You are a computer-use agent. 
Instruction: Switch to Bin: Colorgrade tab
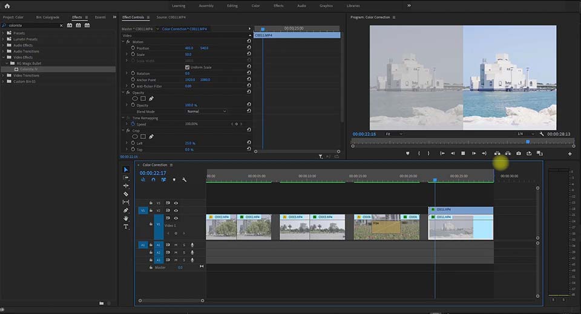(x=48, y=17)
